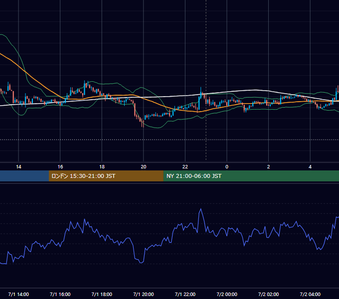Click the 7/1 18:00 time label

pos(102,294)
